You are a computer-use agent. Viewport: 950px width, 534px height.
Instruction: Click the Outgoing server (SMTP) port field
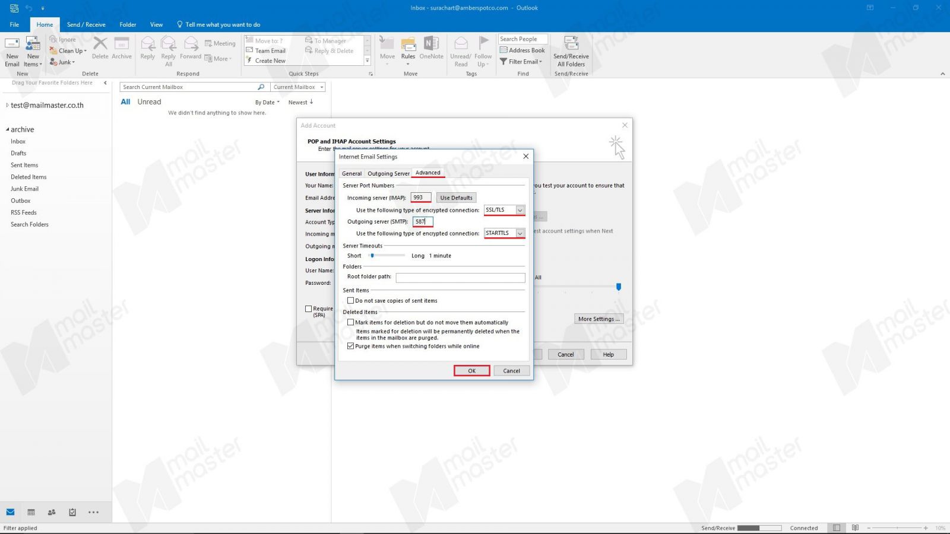pyautogui.click(x=423, y=221)
